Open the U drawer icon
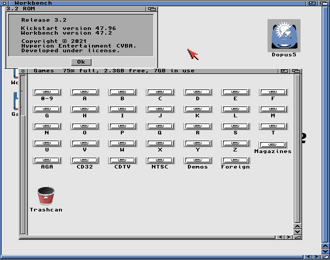Image resolution: width=330 pixels, height=260 pixels. (x=47, y=143)
